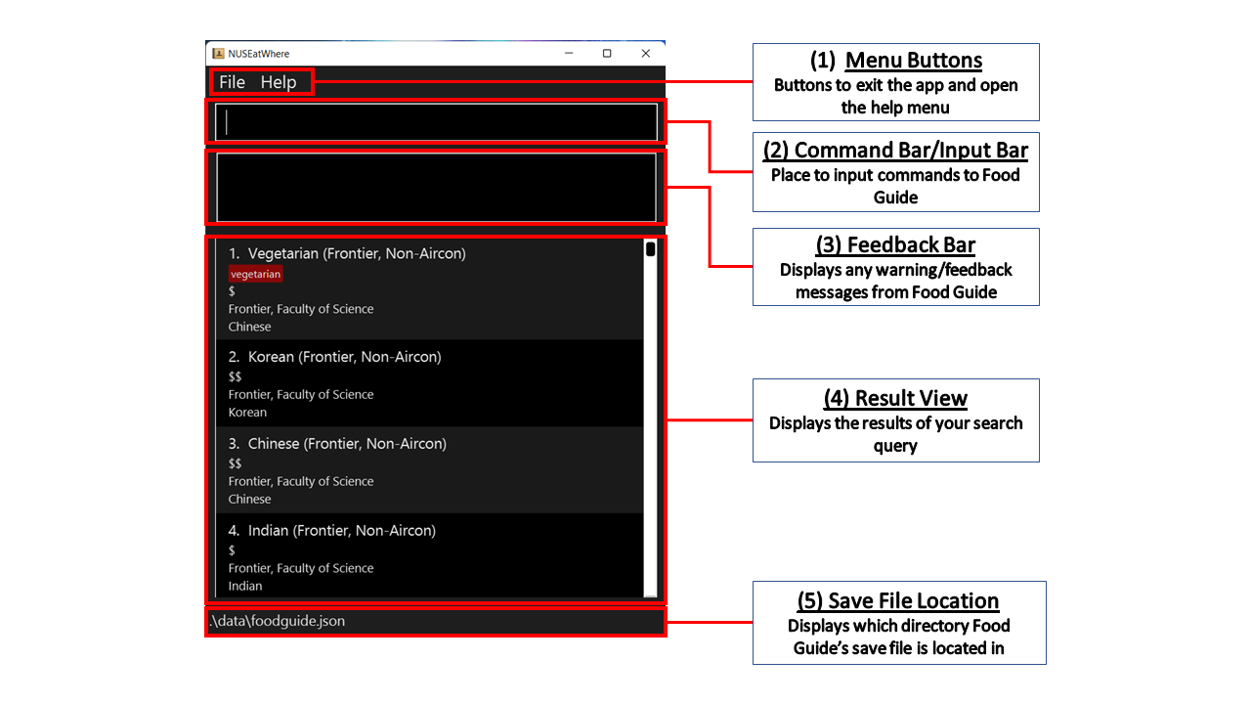Maximize the NUSEatWhere window
Screen dimensions: 1251x704
607,54
